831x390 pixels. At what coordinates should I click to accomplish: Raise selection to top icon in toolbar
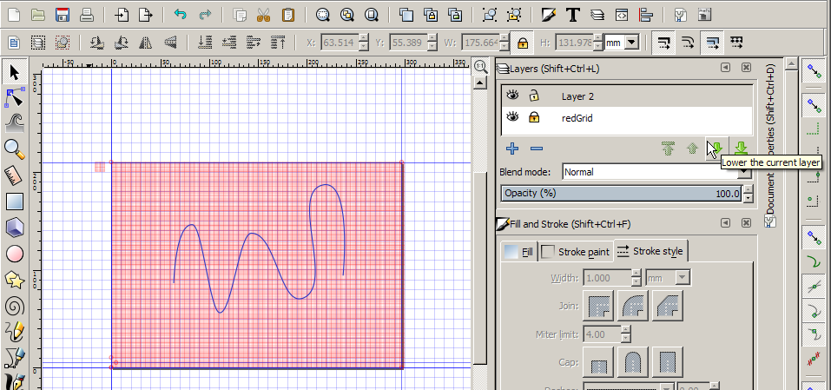coord(278,43)
